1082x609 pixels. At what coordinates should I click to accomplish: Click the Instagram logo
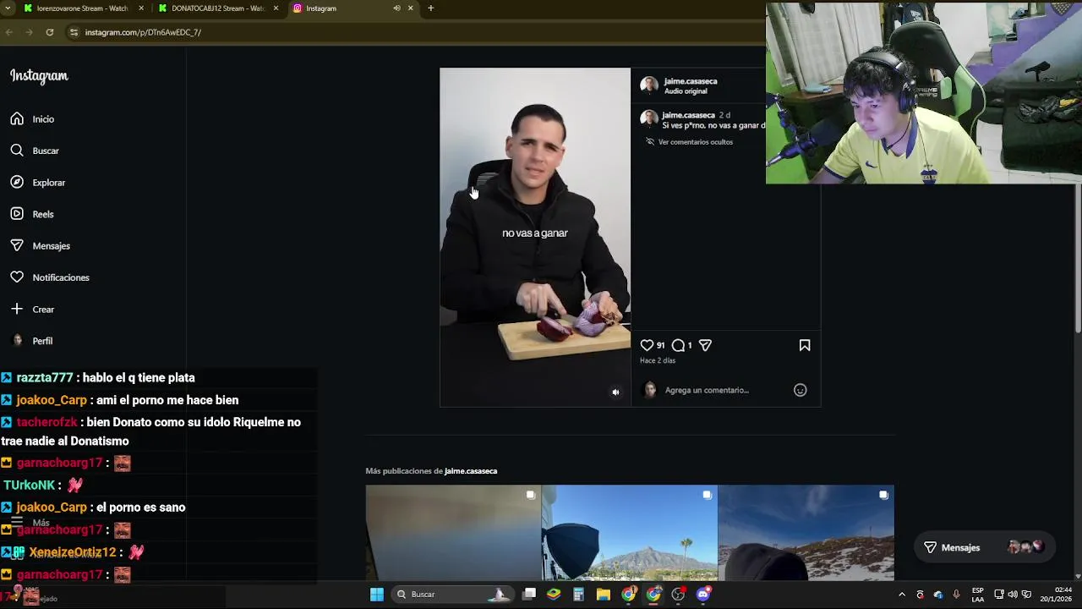(x=39, y=76)
